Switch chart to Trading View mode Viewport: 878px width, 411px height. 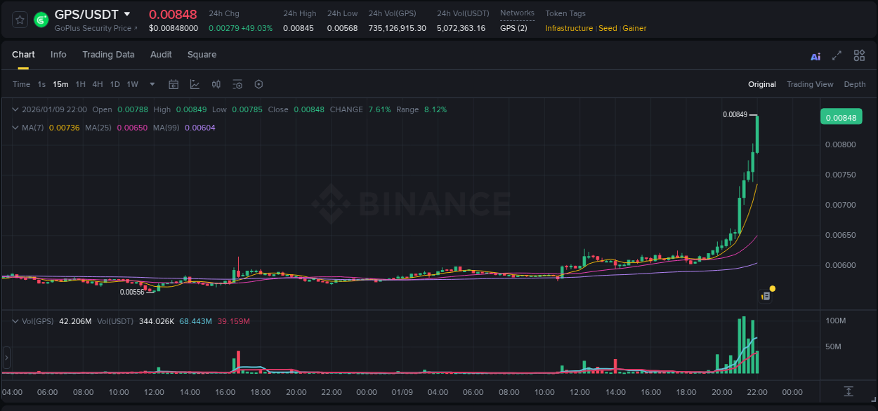tap(810, 84)
